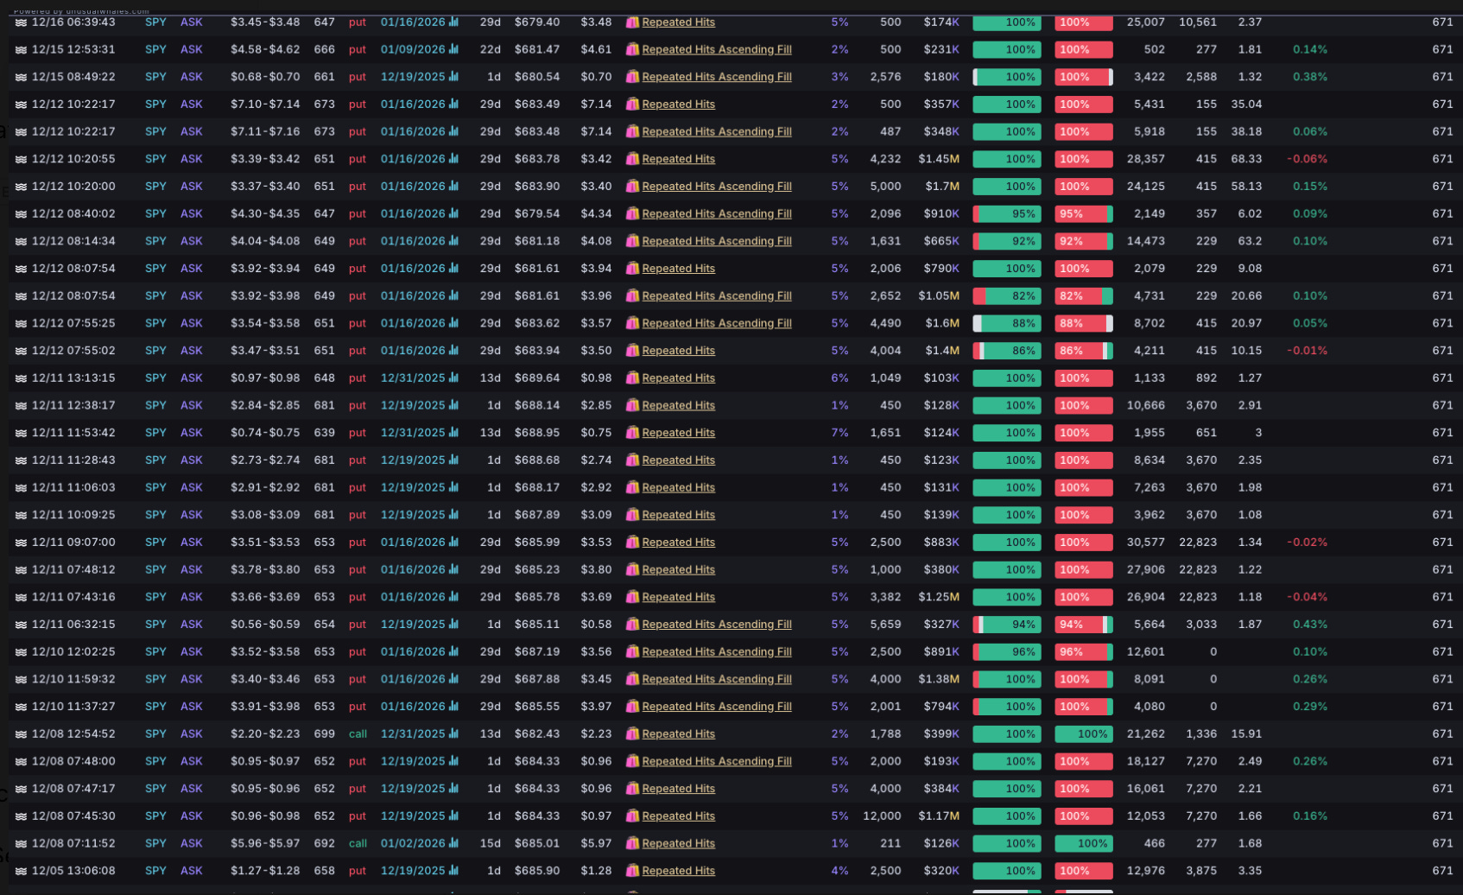Click the 12/05 13:06:08 timestamp
This screenshot has width=1463, height=895.
coord(73,870)
